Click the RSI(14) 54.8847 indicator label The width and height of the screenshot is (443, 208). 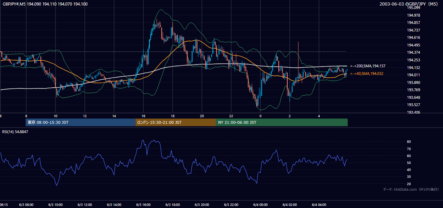pyautogui.click(x=15, y=132)
